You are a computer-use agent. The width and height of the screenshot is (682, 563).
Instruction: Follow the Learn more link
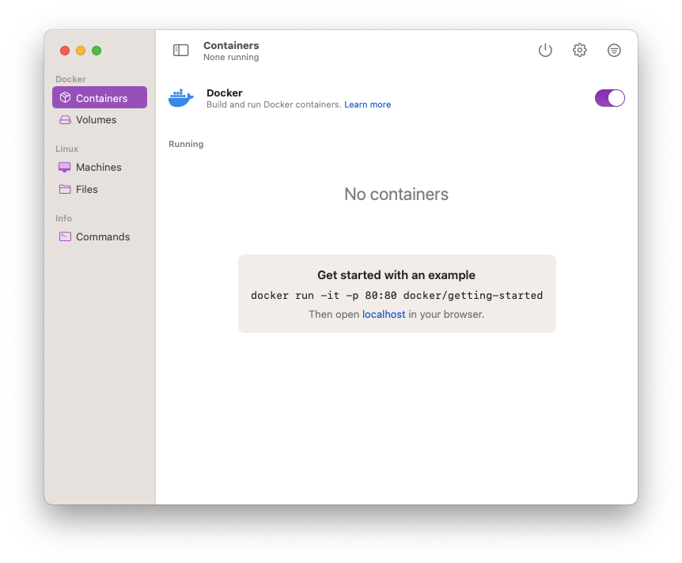coord(368,105)
